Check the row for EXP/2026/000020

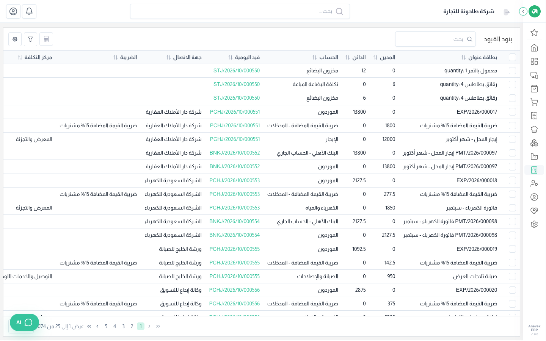513,290
